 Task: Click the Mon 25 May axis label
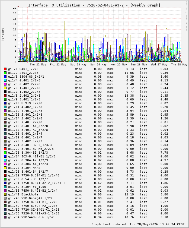coord(119,64)
